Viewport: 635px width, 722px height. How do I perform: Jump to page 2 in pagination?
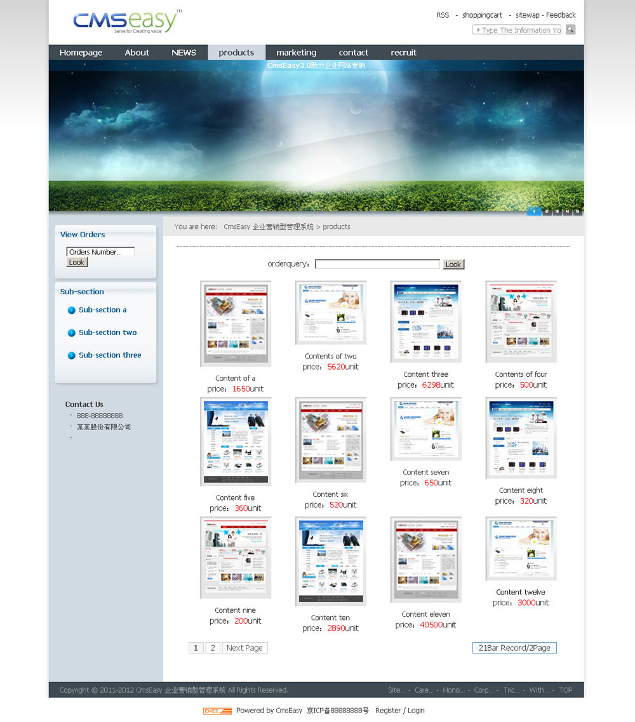click(213, 648)
